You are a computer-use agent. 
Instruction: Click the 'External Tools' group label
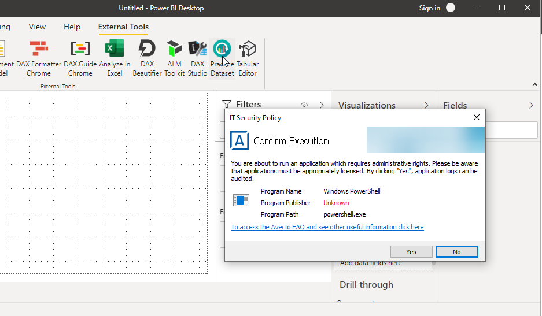click(x=58, y=86)
